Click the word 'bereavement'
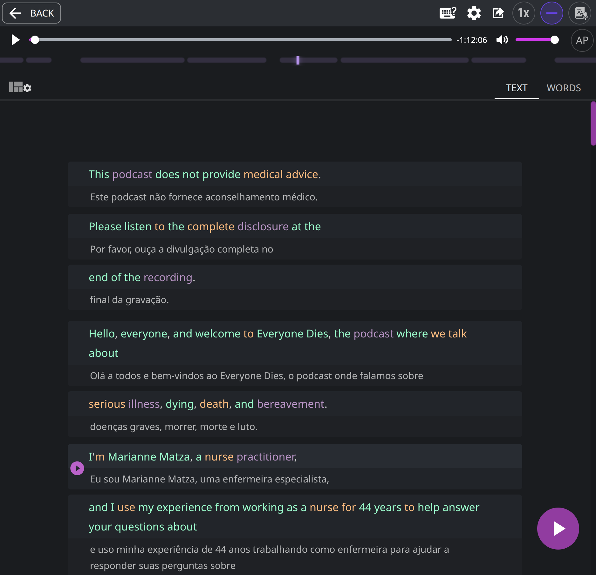 point(291,404)
